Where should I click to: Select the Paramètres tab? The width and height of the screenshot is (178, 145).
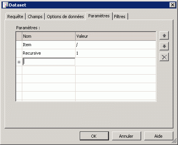(99, 16)
